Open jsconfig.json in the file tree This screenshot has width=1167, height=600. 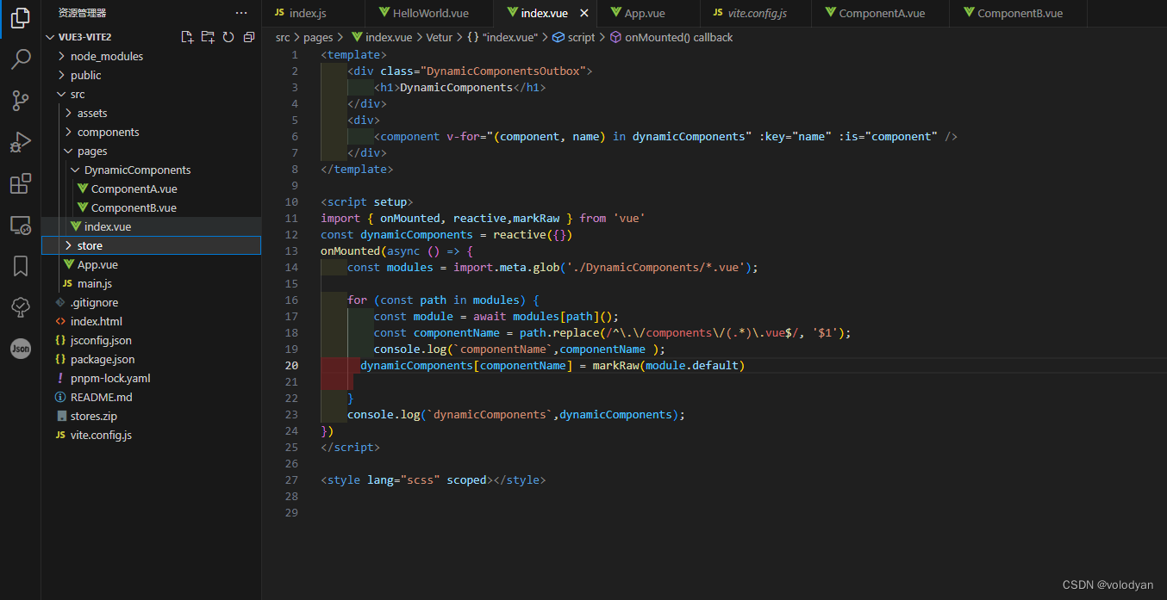point(151,340)
